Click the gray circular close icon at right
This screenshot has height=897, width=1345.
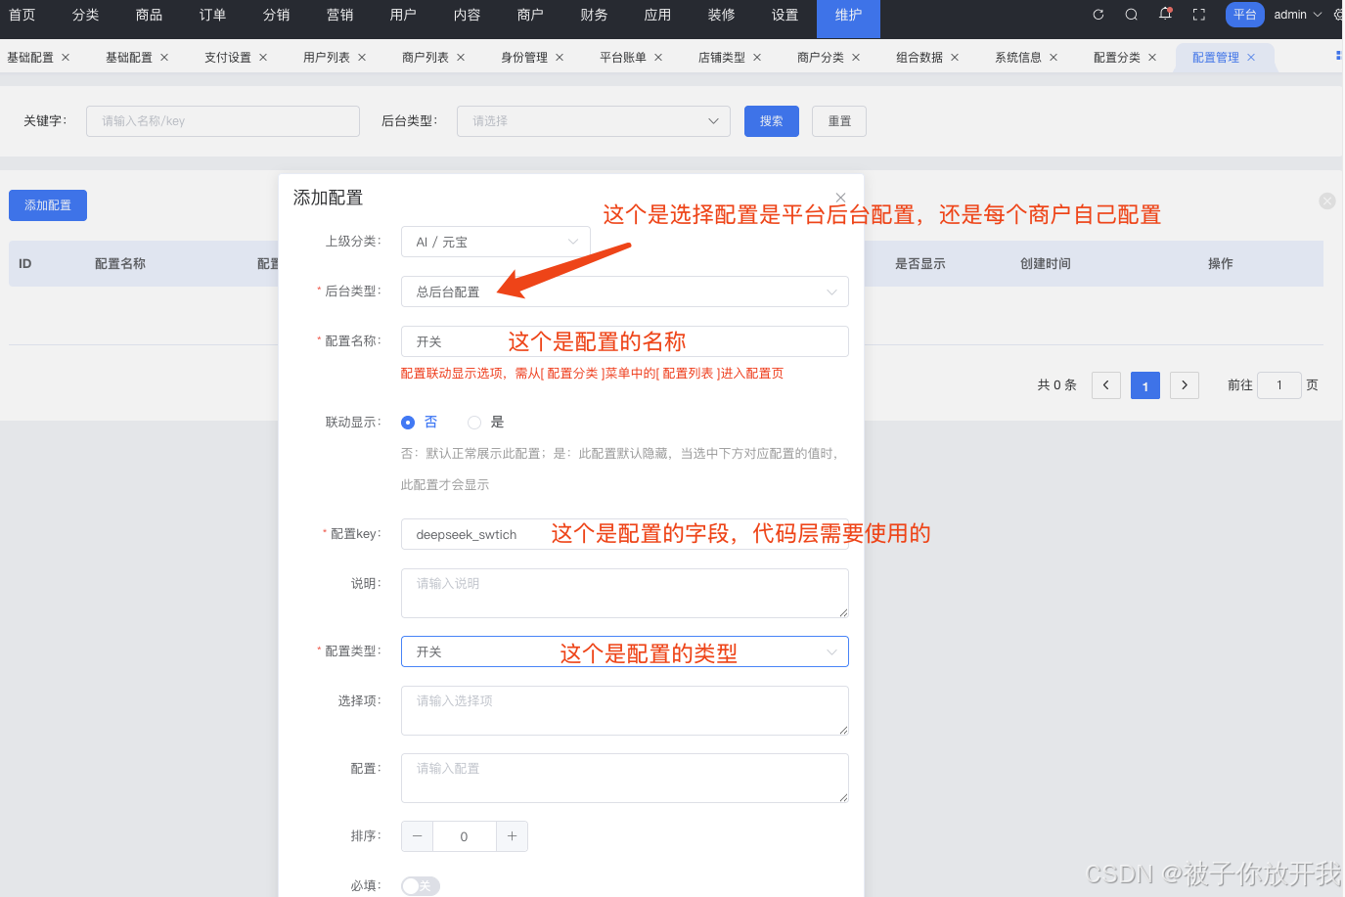[1327, 201]
